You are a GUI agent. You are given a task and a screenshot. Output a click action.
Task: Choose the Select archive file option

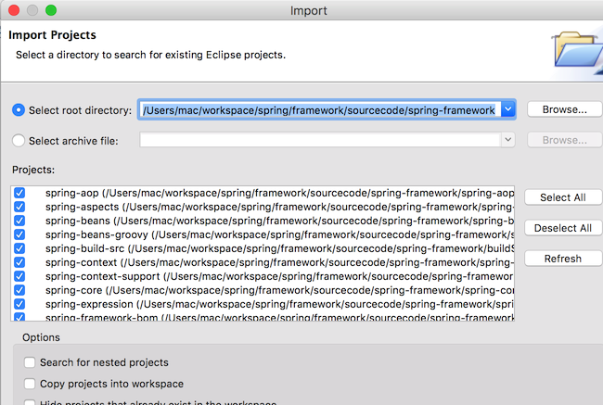click(x=19, y=140)
